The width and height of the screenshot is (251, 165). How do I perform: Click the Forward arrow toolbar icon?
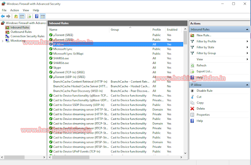(8, 16)
